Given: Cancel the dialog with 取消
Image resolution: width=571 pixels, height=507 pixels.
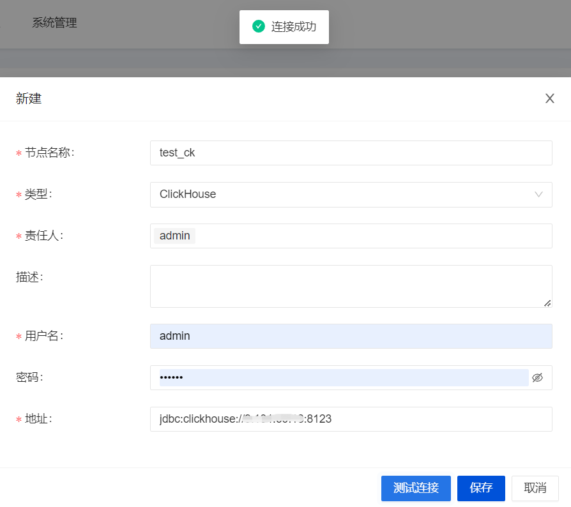Looking at the screenshot, I should click(x=535, y=488).
